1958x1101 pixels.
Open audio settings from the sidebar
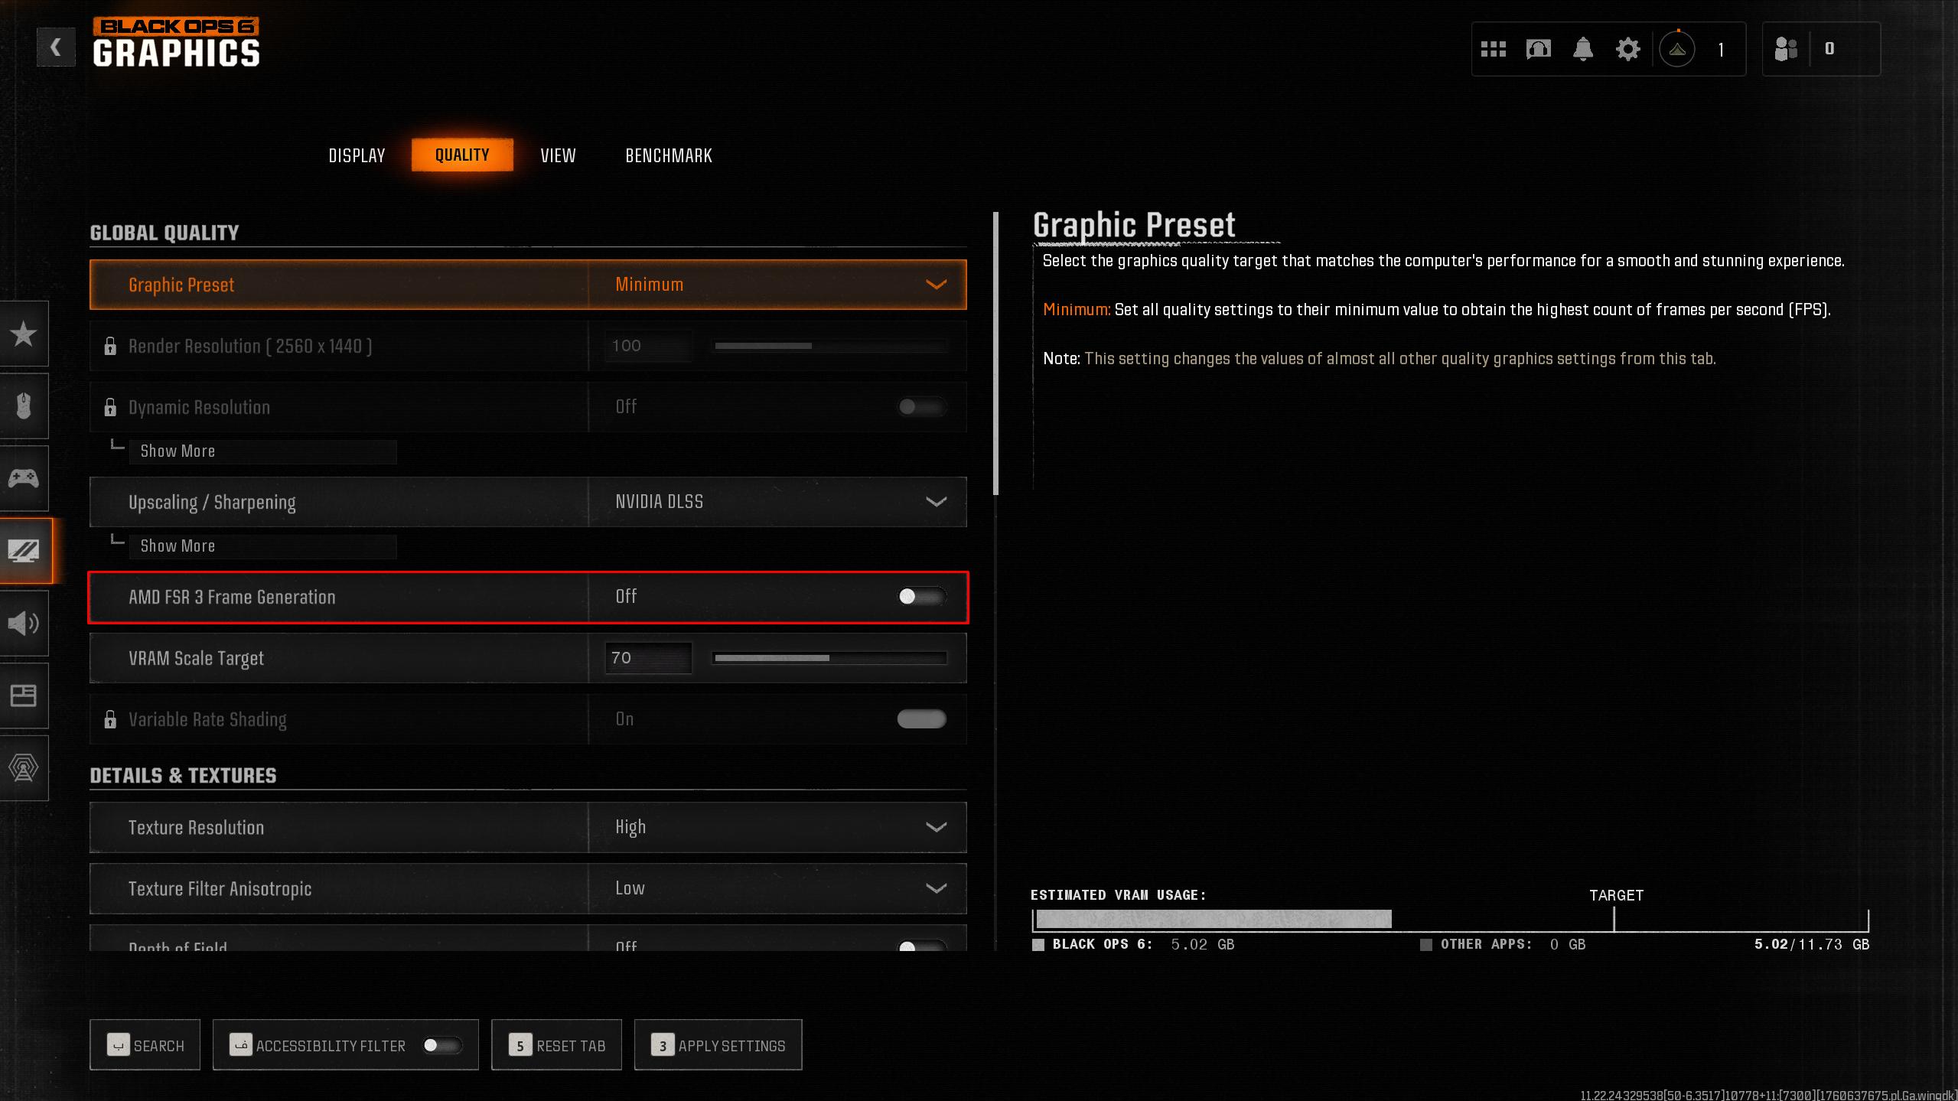(24, 624)
